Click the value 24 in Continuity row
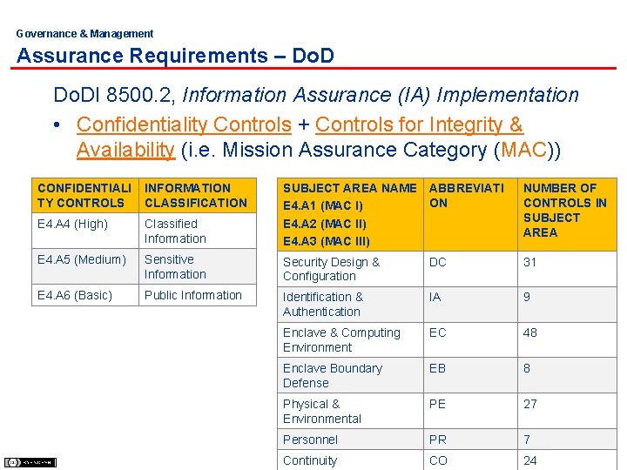 (567, 460)
